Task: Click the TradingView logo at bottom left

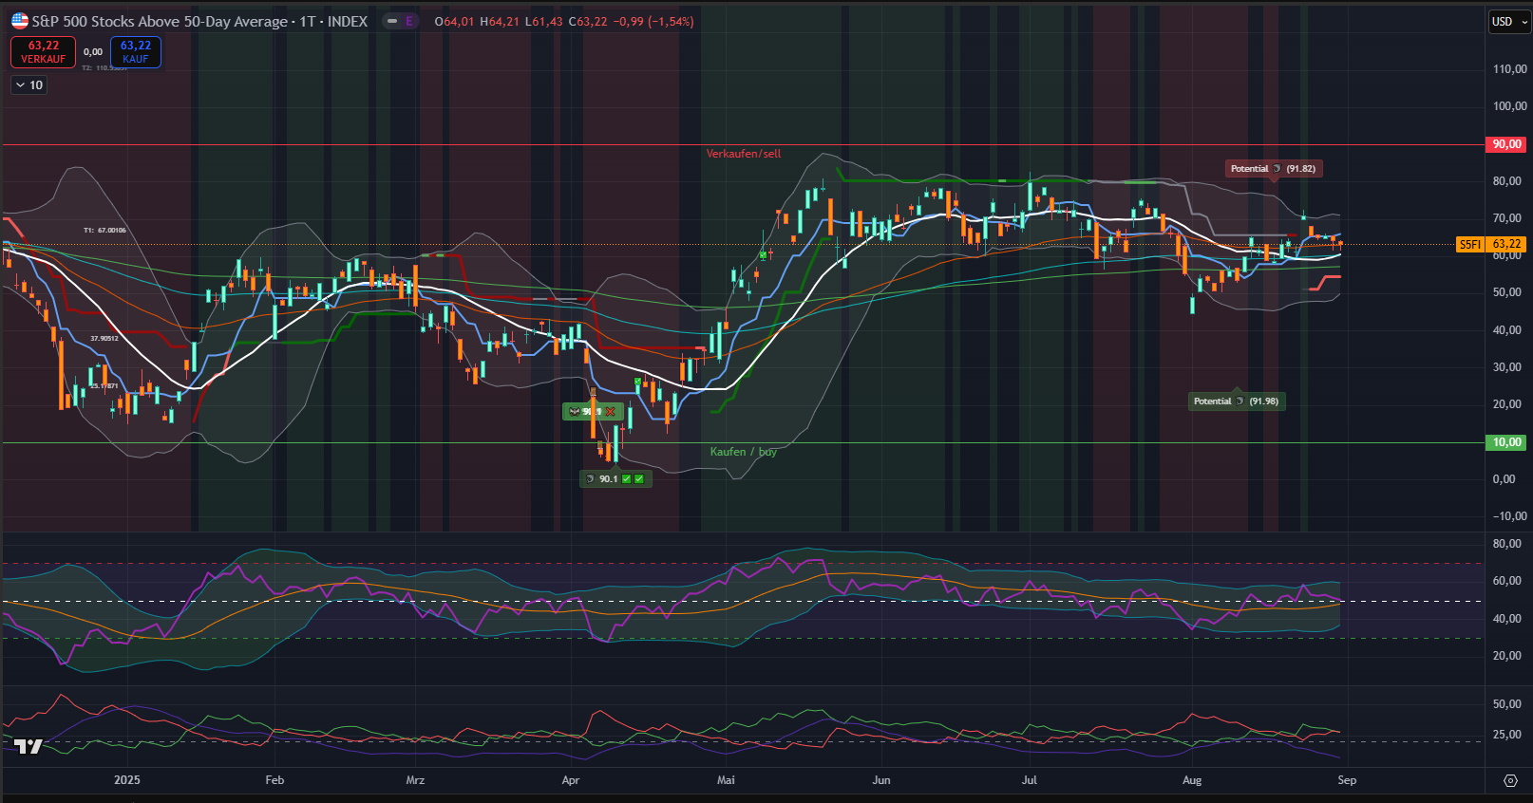Action: tap(28, 746)
